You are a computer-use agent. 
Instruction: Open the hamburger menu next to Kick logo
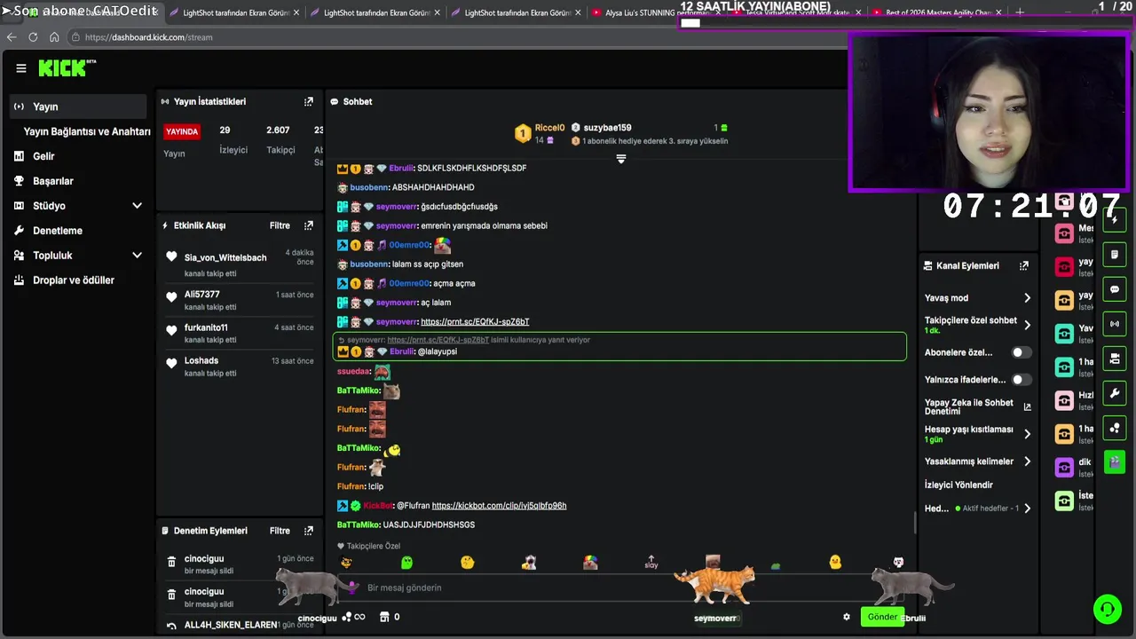click(20, 68)
